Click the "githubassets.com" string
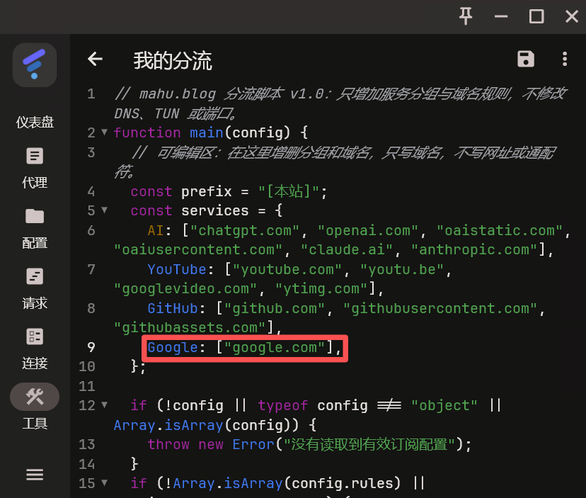This screenshot has height=498, width=586. [190, 327]
